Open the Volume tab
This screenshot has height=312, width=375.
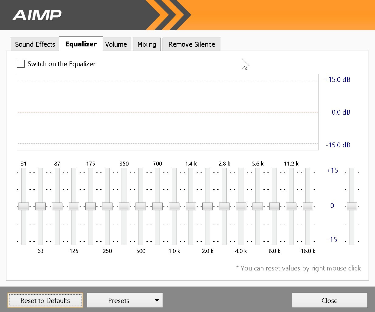(116, 44)
